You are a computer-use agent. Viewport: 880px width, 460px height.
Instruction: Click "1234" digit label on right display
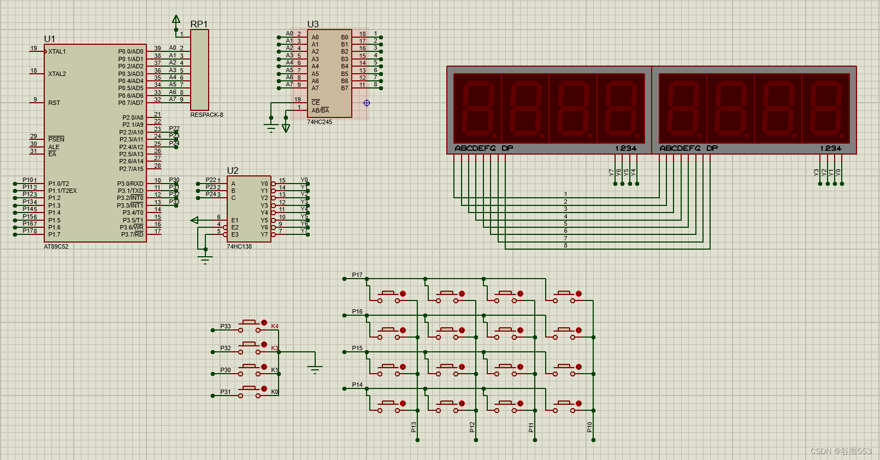830,148
